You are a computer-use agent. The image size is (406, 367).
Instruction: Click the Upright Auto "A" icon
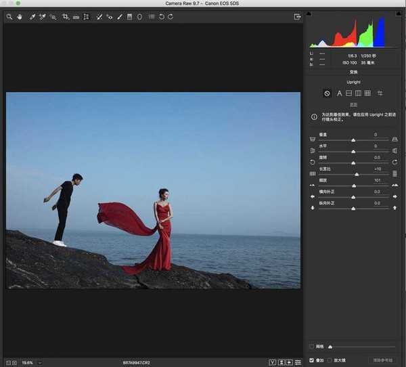[339, 93]
